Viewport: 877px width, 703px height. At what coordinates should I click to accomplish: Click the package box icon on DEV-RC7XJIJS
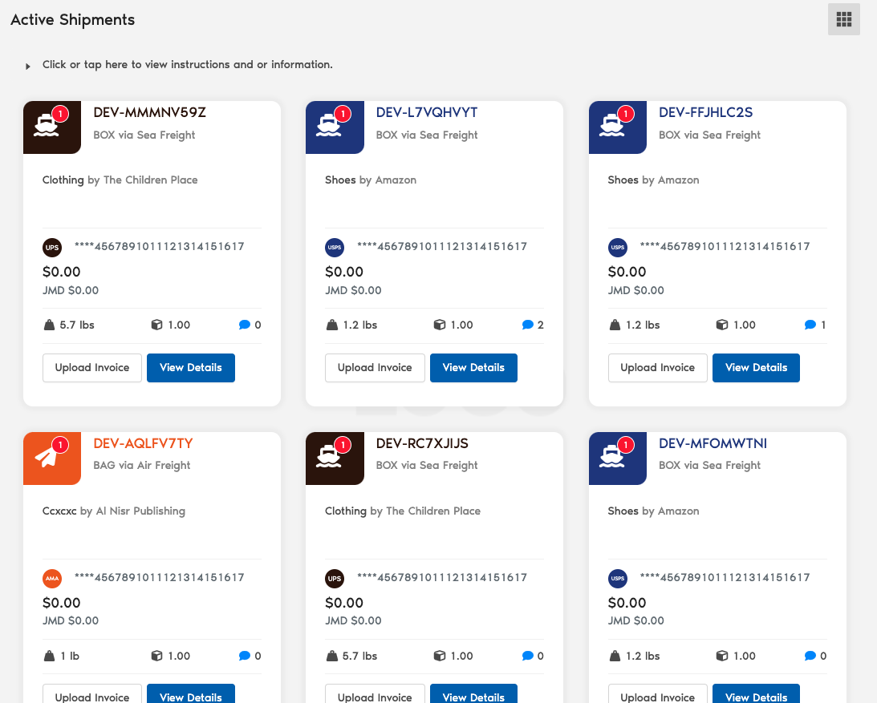[x=440, y=656]
